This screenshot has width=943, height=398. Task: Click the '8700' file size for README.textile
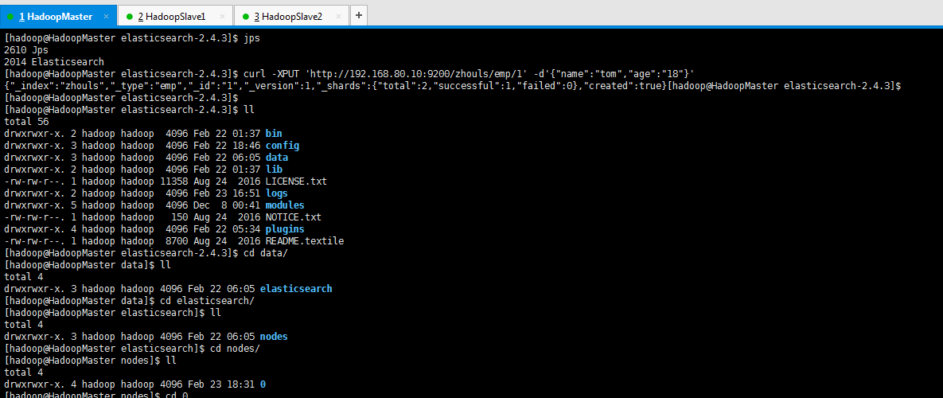(x=176, y=241)
